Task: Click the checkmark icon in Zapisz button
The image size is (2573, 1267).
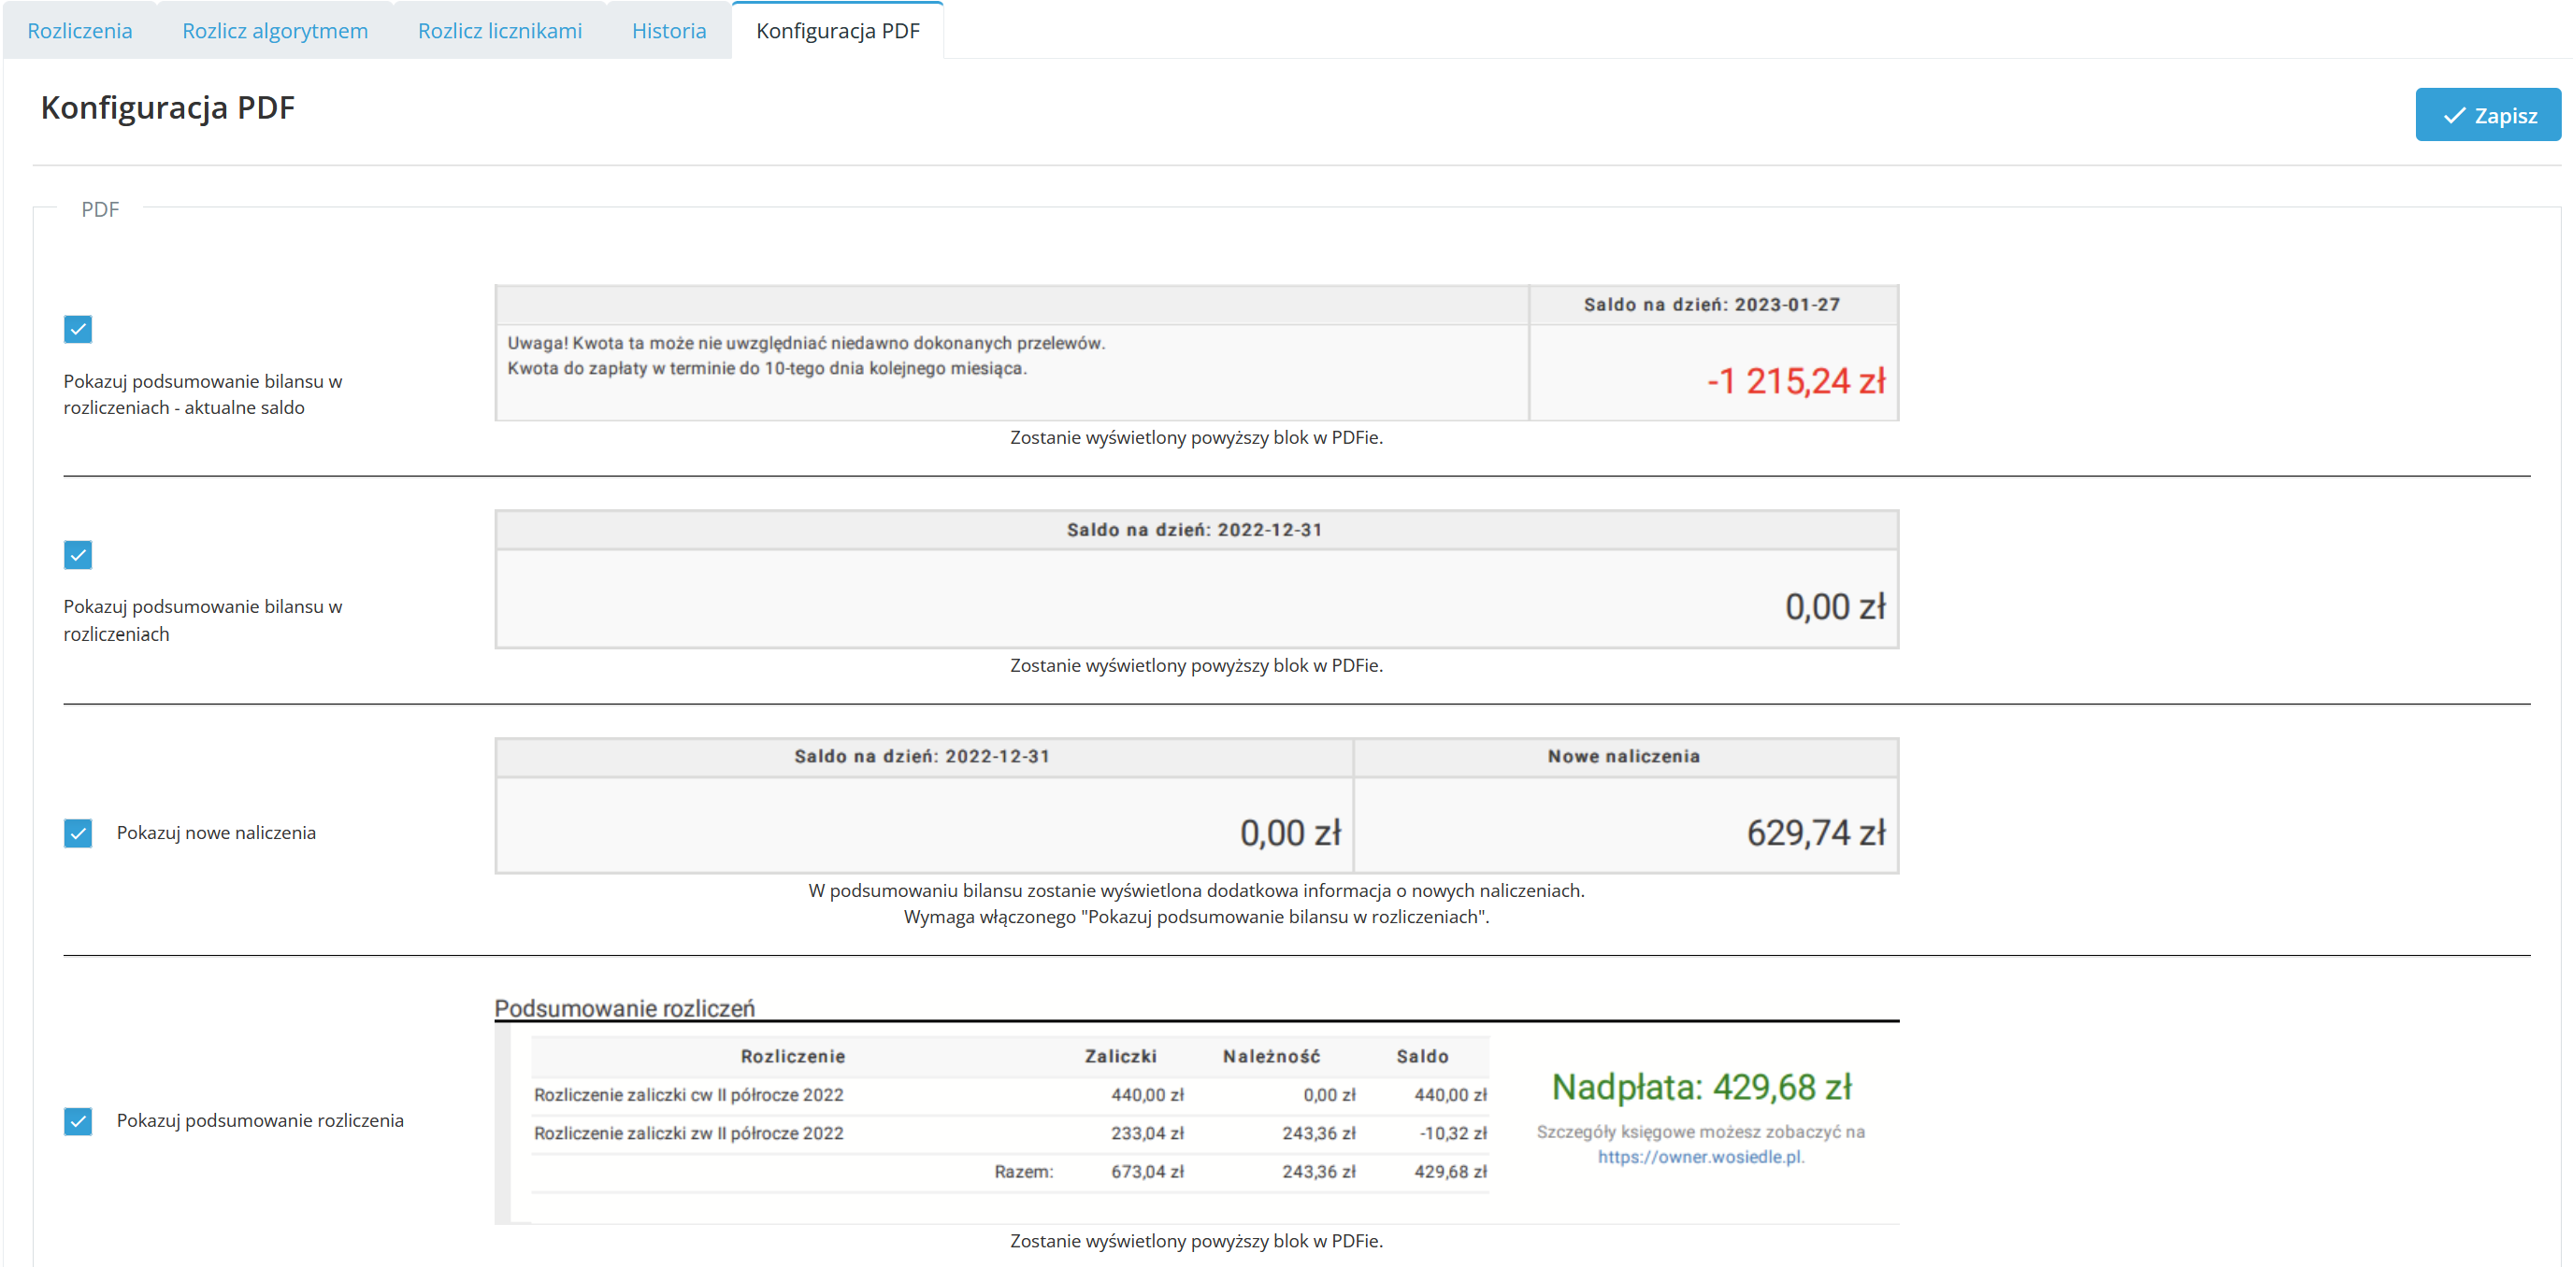Action: pyautogui.click(x=2453, y=116)
